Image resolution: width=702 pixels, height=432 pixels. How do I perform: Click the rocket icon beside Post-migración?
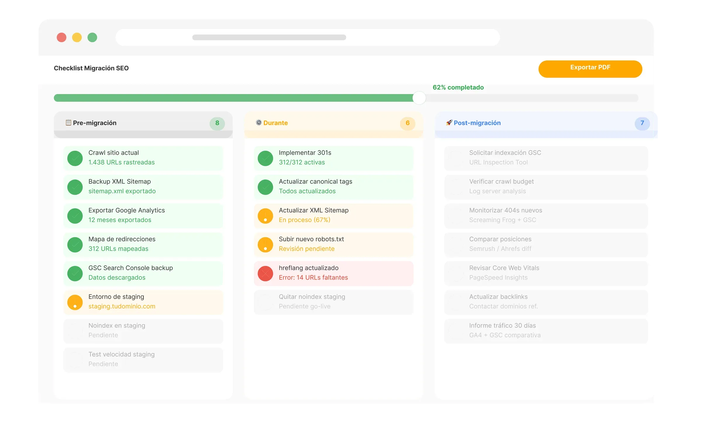449,123
